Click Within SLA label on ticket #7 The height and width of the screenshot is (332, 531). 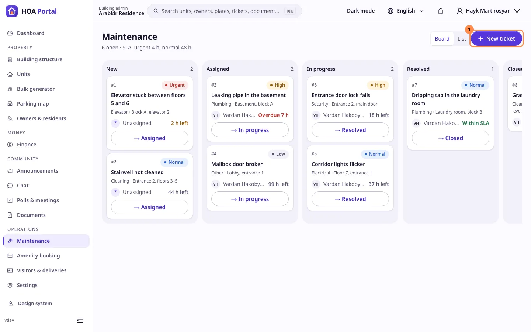(476, 123)
